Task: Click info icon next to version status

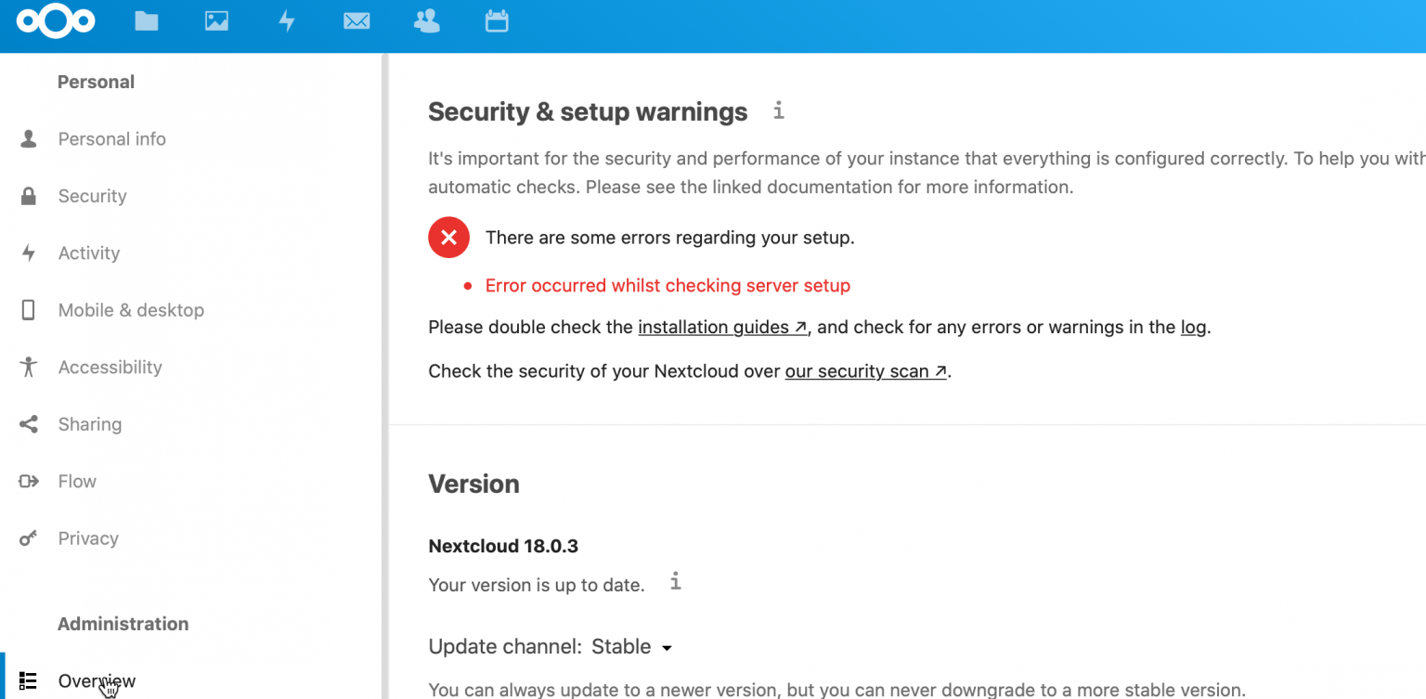Action: (676, 582)
